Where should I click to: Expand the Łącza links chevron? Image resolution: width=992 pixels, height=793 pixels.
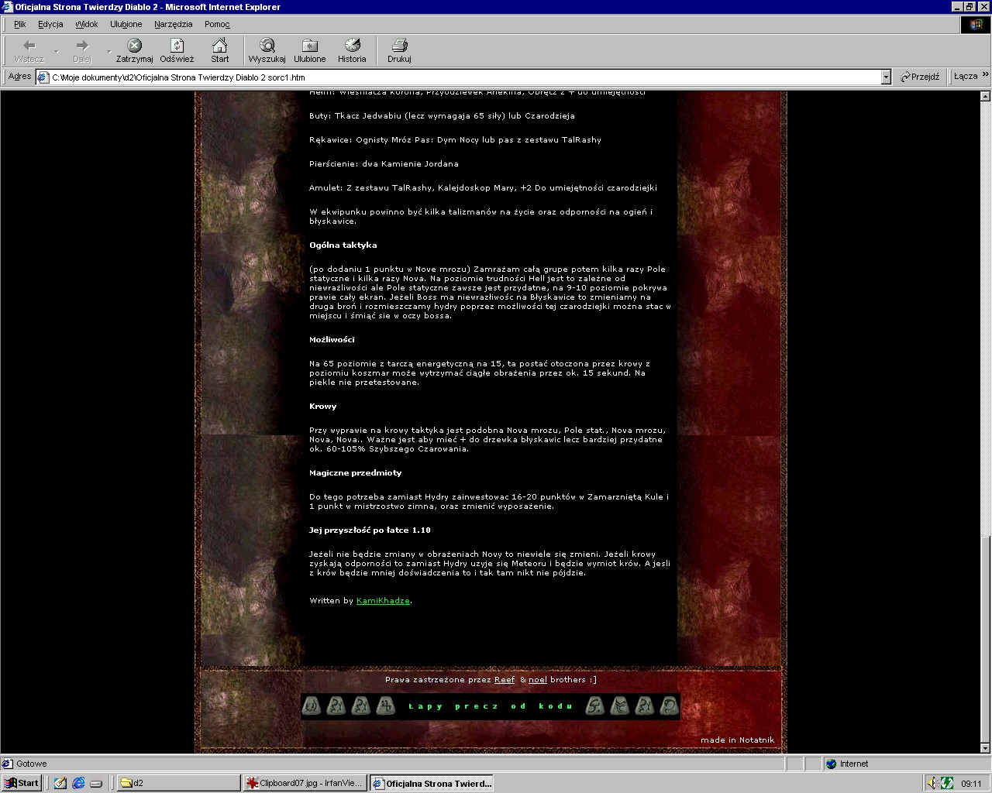[x=985, y=75]
